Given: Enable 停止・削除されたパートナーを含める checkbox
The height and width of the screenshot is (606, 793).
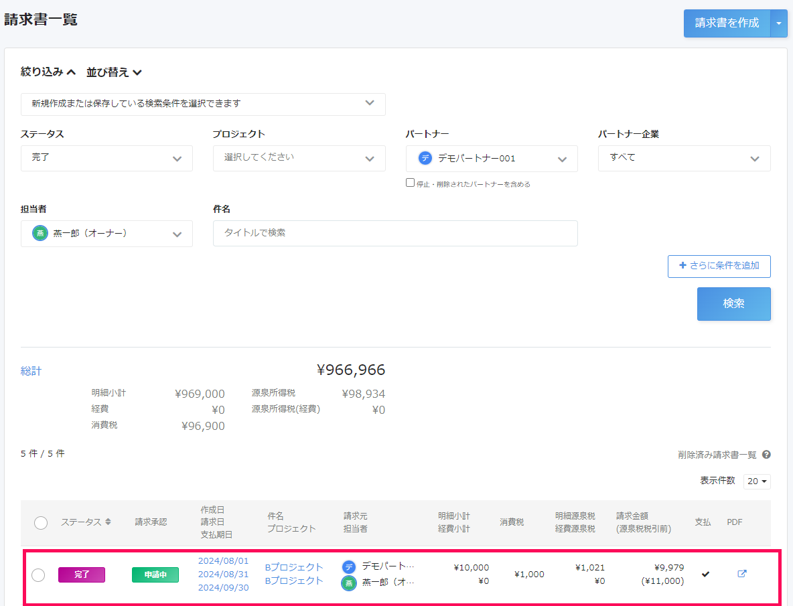Looking at the screenshot, I should point(411,183).
